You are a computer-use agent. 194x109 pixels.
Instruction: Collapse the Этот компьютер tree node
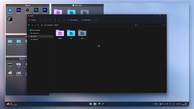(28, 30)
